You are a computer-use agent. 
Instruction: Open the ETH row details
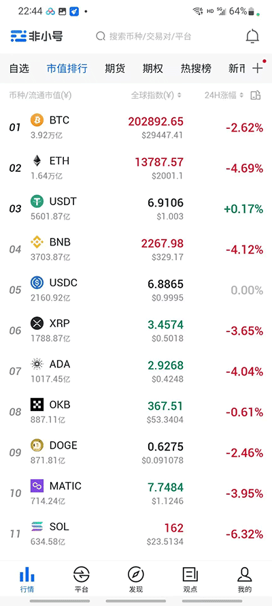(136, 168)
